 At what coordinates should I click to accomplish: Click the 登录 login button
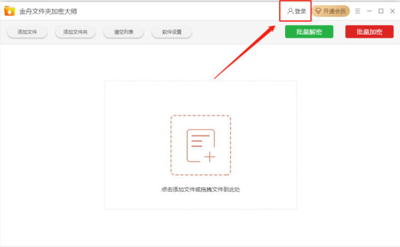point(296,11)
